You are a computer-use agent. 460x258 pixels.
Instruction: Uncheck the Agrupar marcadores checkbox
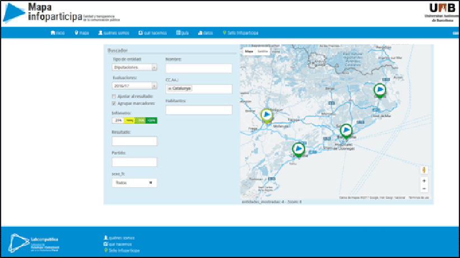(x=114, y=103)
